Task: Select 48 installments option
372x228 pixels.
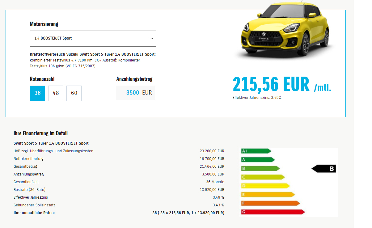Action: (56, 93)
